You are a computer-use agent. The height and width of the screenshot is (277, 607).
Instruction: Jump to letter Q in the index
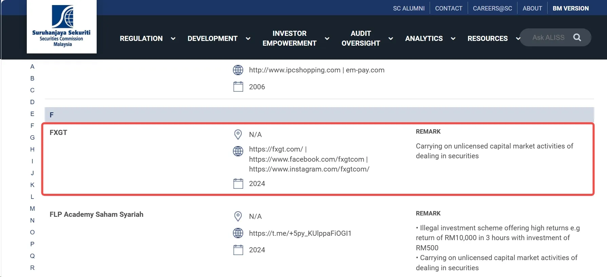coord(32,256)
